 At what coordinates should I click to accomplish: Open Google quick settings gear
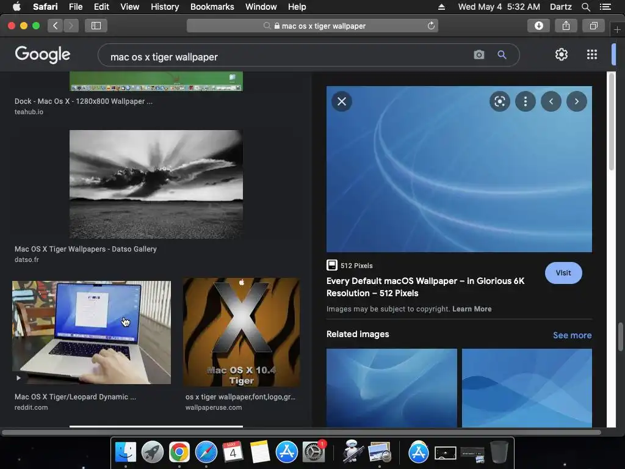click(562, 54)
